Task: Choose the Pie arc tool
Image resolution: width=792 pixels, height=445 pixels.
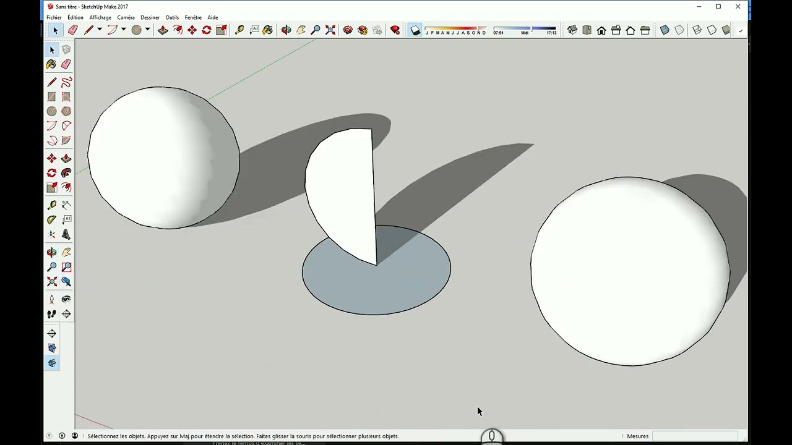Action: tap(66, 141)
